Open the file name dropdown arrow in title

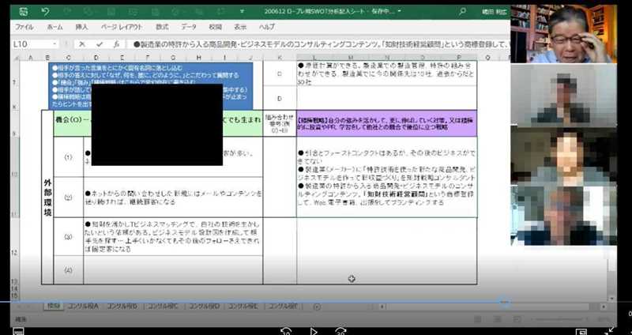pyautogui.click(x=400, y=11)
